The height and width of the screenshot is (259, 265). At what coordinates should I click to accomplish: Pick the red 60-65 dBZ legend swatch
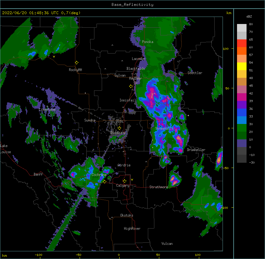pos(242,43)
